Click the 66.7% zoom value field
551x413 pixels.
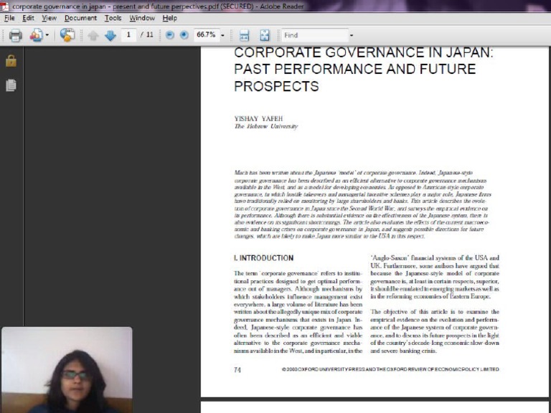point(207,35)
